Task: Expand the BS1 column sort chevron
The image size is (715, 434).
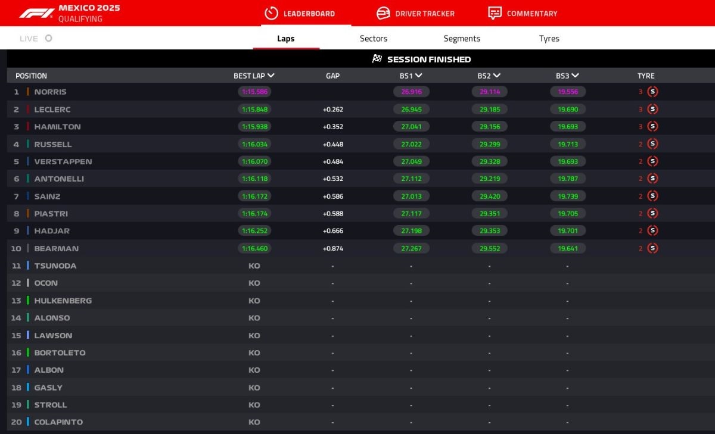Action: click(419, 76)
